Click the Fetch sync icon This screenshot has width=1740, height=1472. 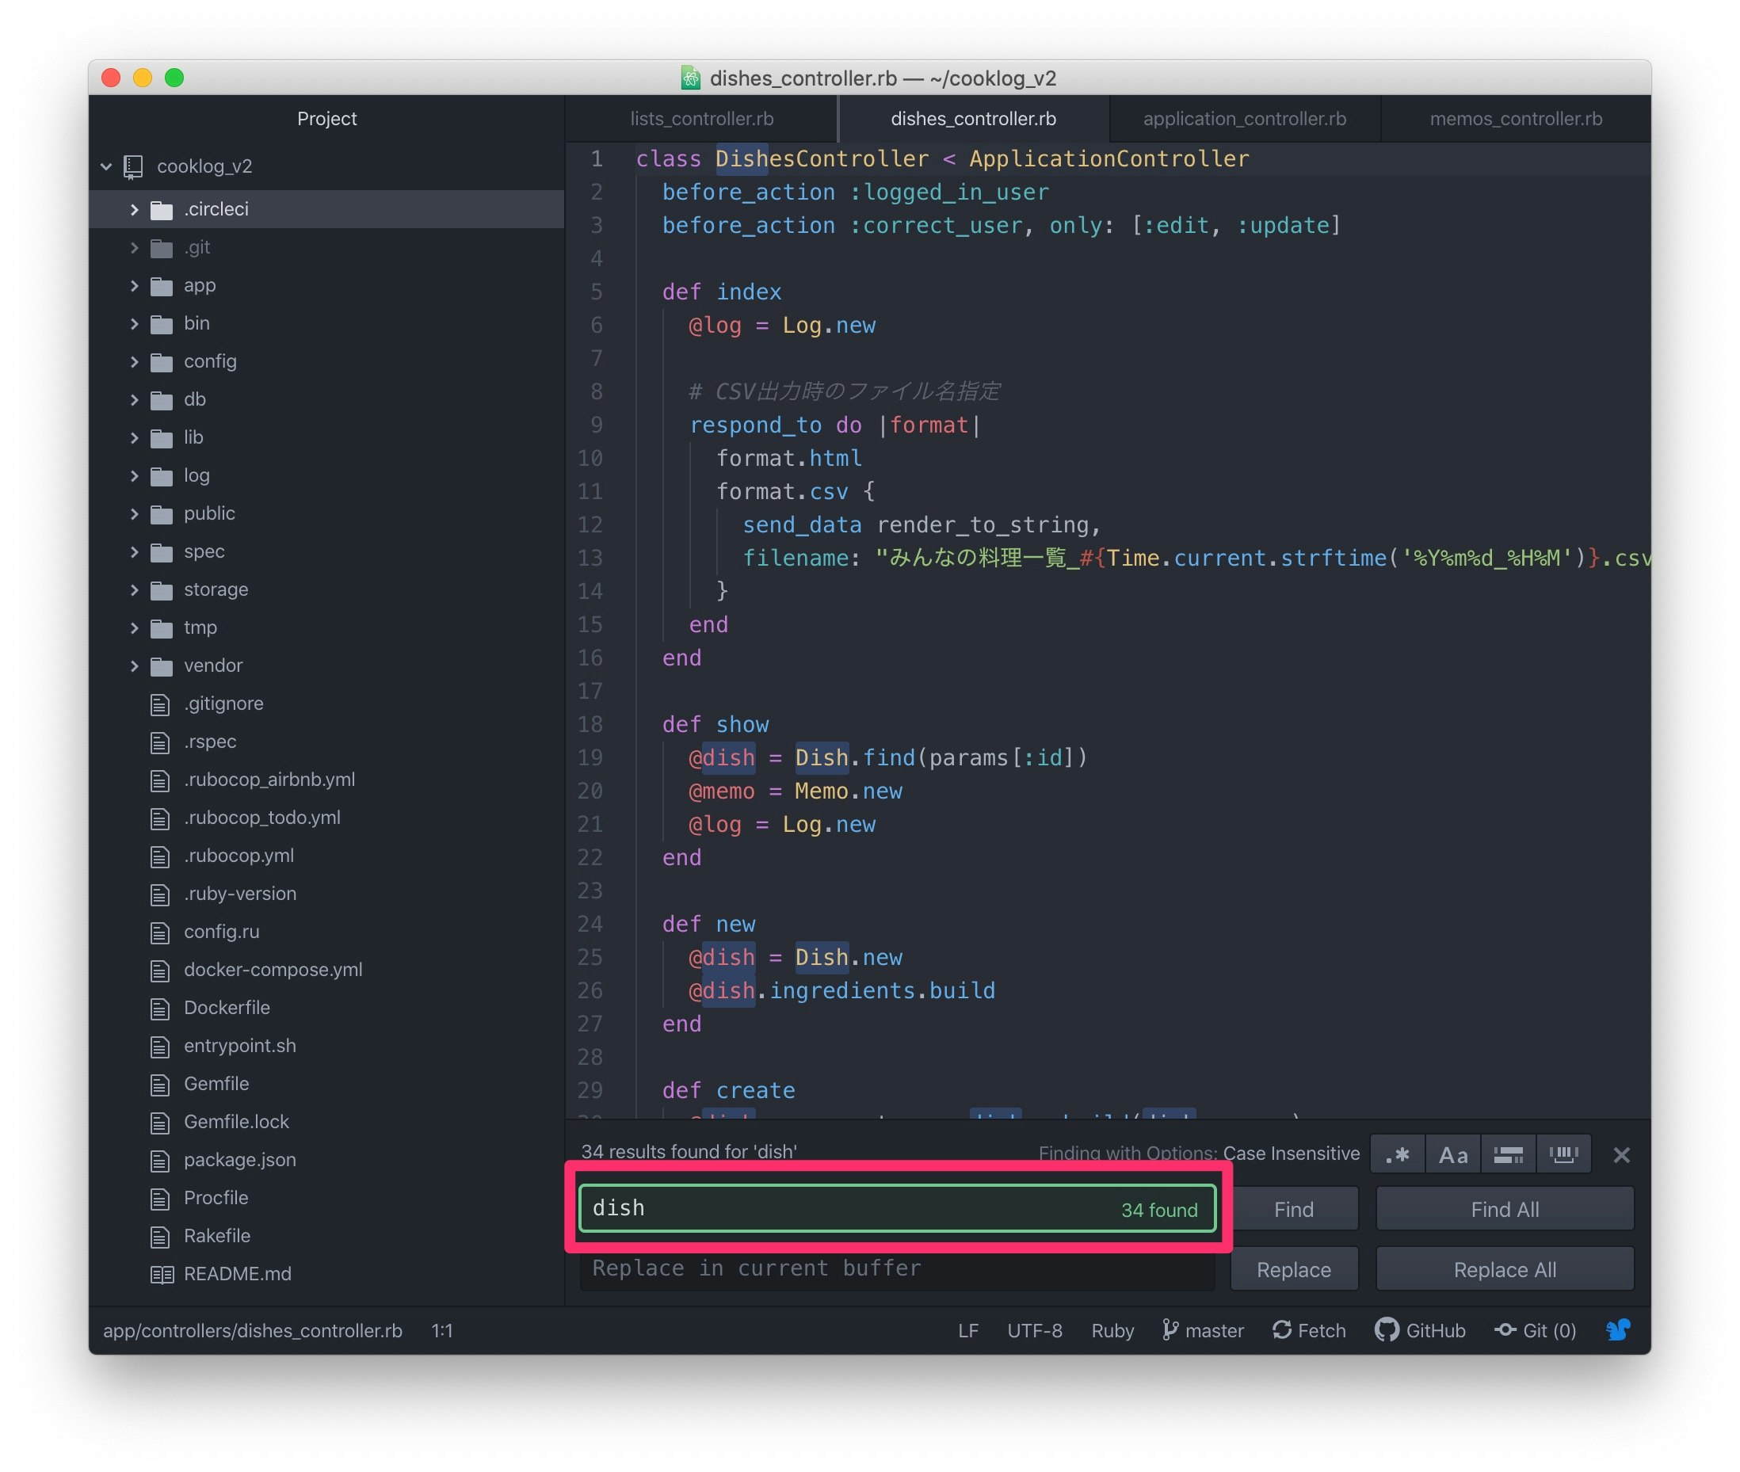click(x=1281, y=1329)
